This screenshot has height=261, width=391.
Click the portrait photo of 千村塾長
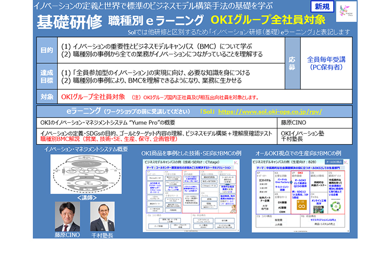[103, 217]
